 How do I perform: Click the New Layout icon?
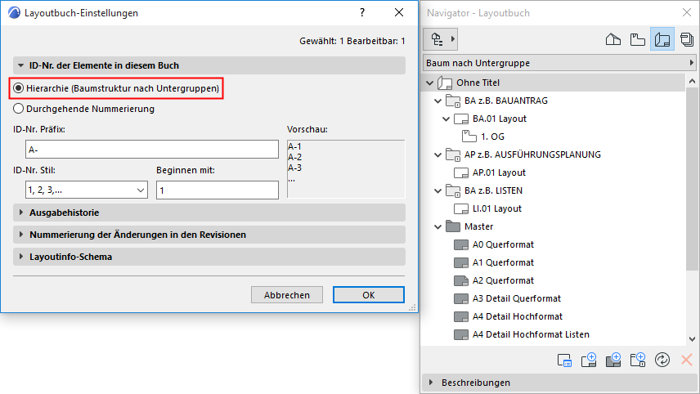[589, 360]
